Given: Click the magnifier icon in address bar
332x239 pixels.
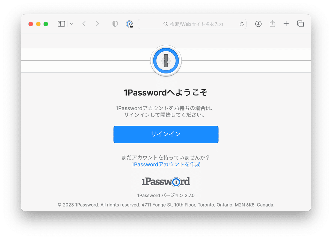Looking at the screenshot, I should click(x=165, y=24).
